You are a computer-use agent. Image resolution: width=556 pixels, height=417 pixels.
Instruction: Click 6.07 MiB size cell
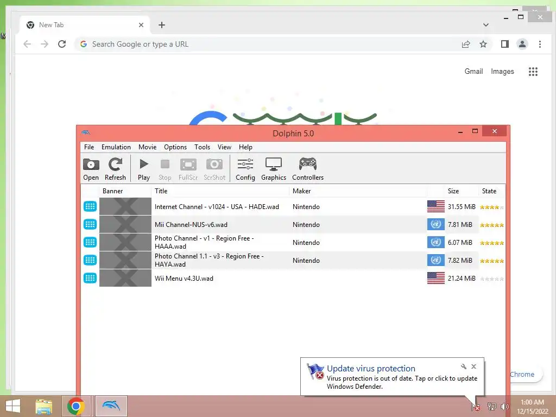(x=460, y=243)
